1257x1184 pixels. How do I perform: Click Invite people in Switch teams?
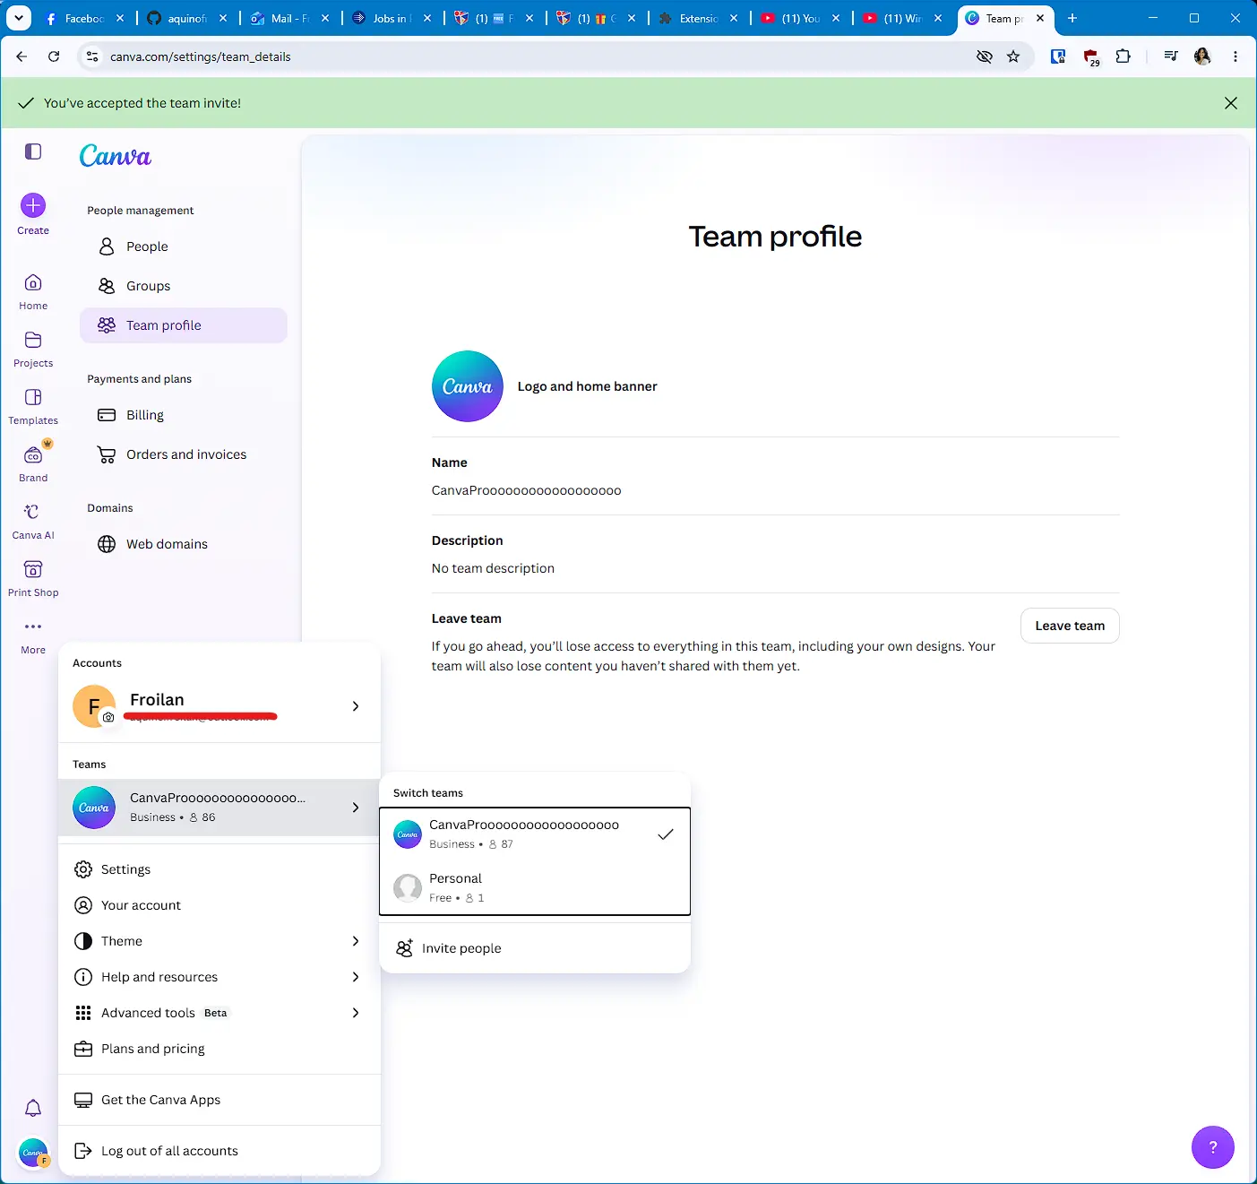(x=535, y=948)
